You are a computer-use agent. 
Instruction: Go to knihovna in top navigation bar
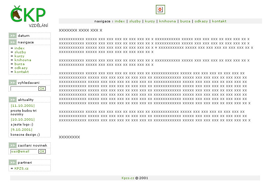[166, 21]
